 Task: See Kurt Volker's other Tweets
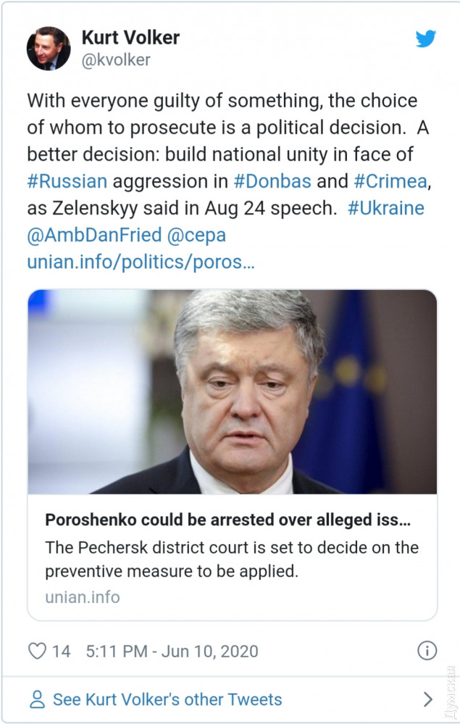[167, 699]
